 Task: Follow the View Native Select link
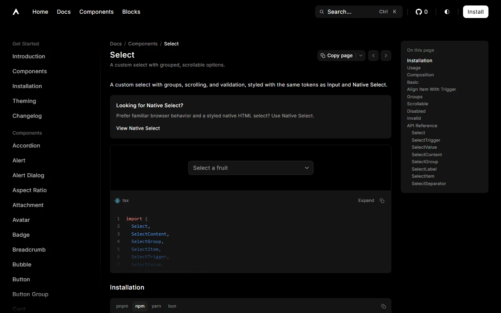138,128
